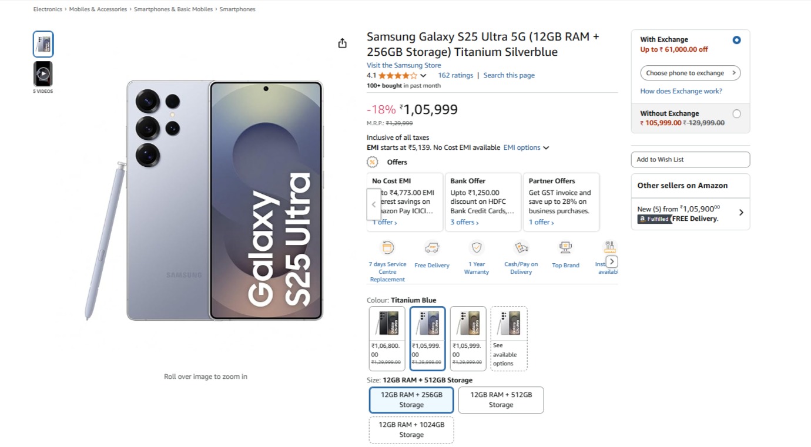The height and width of the screenshot is (447, 811).
Task: Choose the 12GB RAM + 512GB Storage option
Action: pyautogui.click(x=501, y=400)
